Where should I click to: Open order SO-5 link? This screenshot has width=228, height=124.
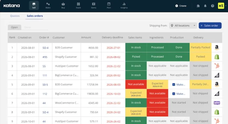45,85
